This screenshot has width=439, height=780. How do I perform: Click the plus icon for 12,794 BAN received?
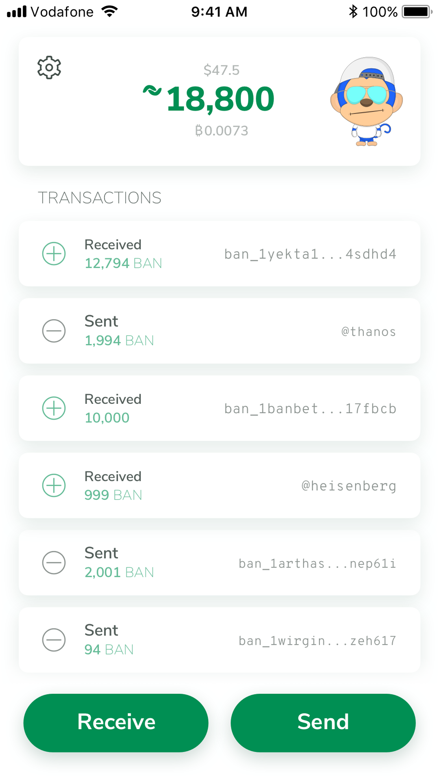(x=54, y=254)
